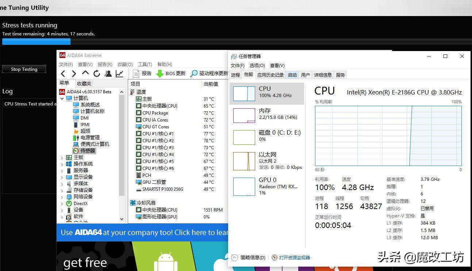Select IPMI tree entry
The image size is (472, 271).
pyautogui.click(x=81, y=124)
